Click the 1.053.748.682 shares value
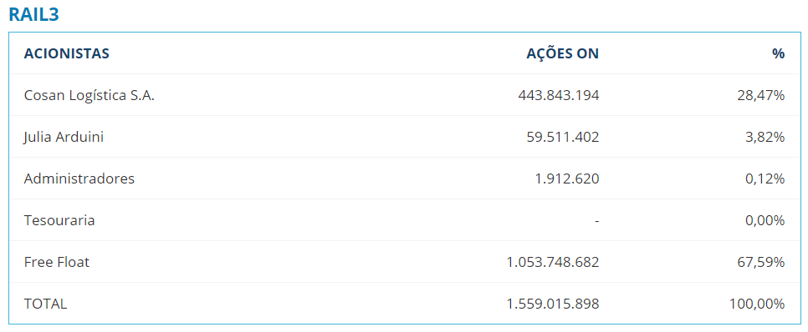Image resolution: width=808 pixels, height=332 pixels. coord(553,262)
